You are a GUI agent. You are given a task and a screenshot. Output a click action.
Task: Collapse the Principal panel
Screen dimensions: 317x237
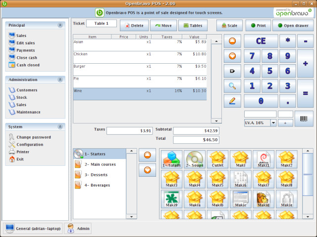60,25
